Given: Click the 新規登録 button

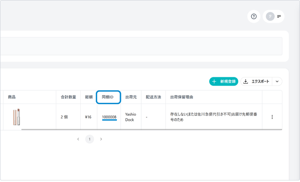Looking at the screenshot, I should 223,81.
